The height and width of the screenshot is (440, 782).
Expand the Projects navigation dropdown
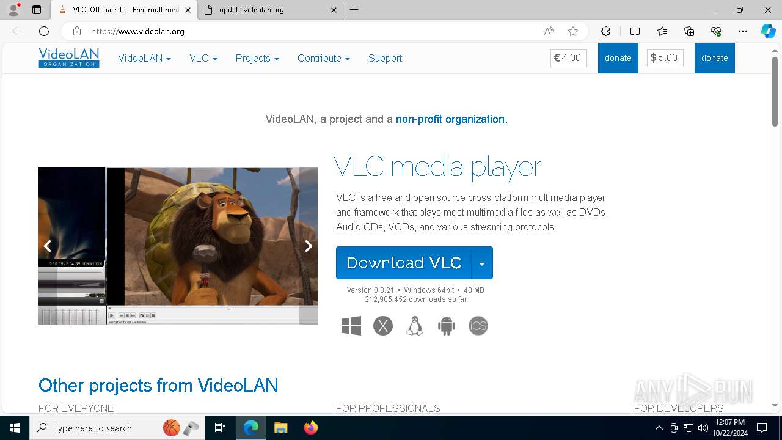click(257, 58)
